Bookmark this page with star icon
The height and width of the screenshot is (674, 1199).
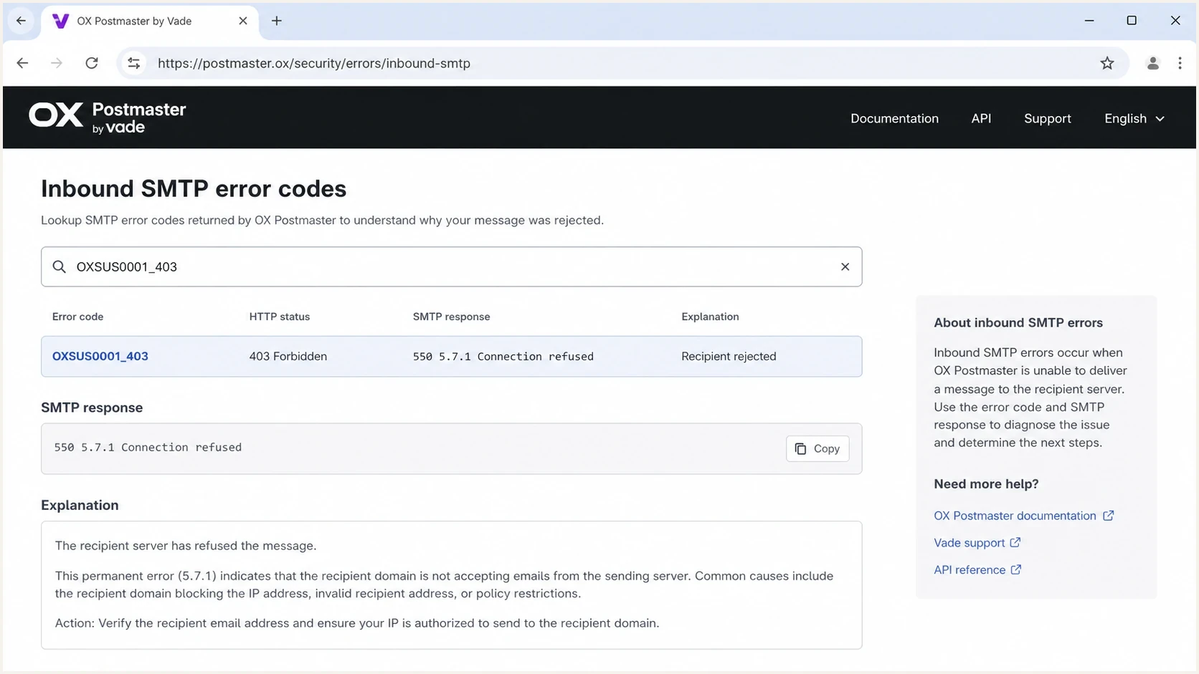pyautogui.click(x=1107, y=63)
